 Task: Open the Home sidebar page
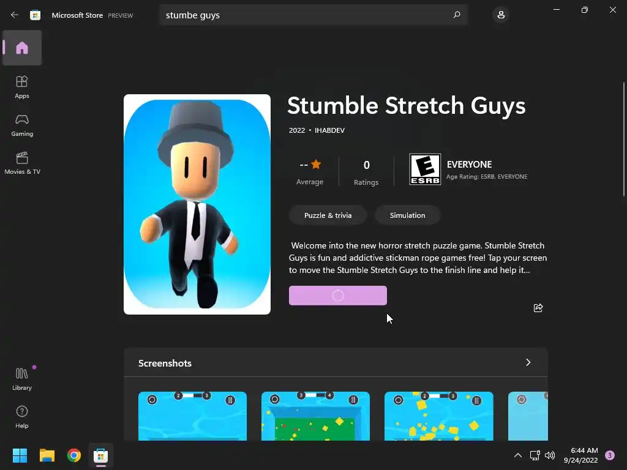tap(22, 48)
